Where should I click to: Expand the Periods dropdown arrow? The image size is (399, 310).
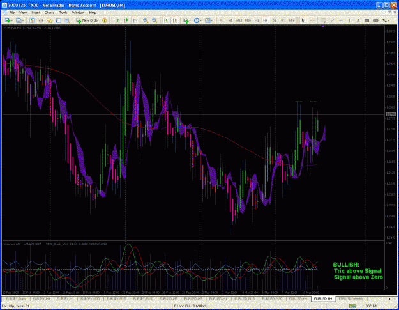tap(201, 20)
